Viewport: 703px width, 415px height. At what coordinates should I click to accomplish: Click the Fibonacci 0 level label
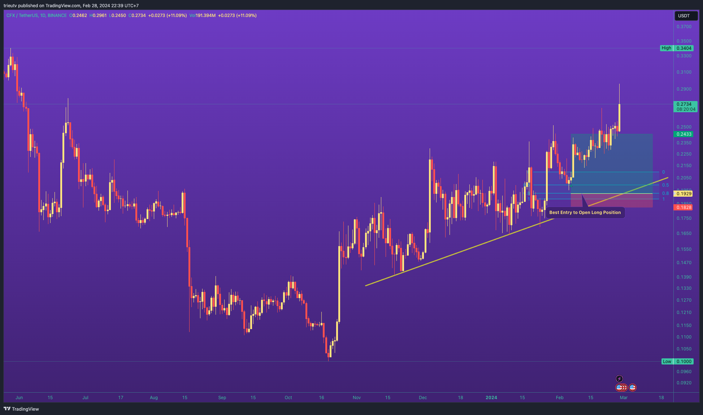click(663, 172)
